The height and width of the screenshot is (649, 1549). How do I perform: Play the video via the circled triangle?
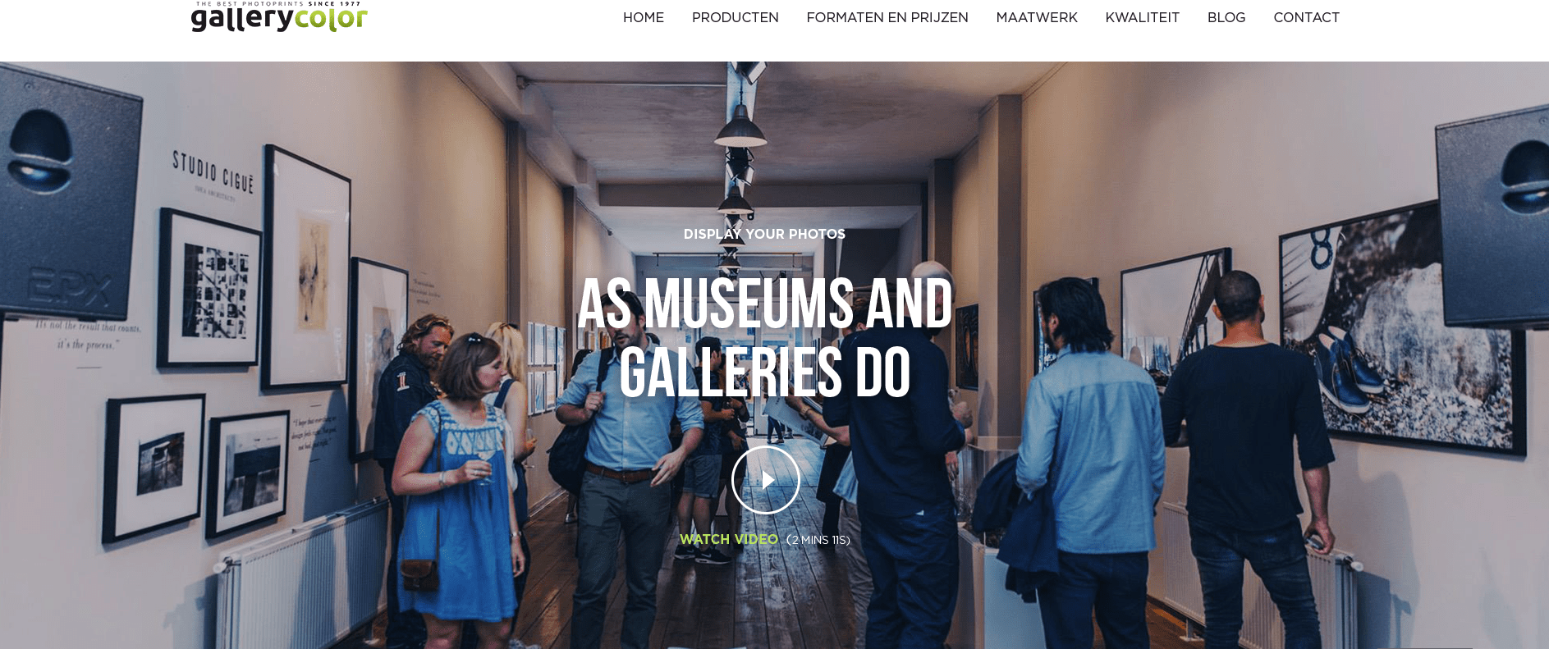(x=765, y=480)
